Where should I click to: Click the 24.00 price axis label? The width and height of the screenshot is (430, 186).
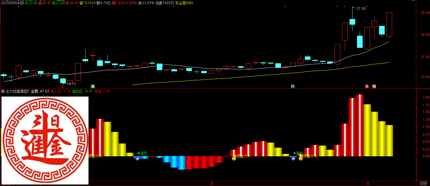pyautogui.click(x=425, y=35)
